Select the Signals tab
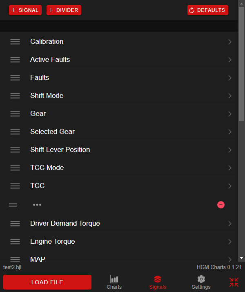This screenshot has height=292, width=245. (158, 282)
